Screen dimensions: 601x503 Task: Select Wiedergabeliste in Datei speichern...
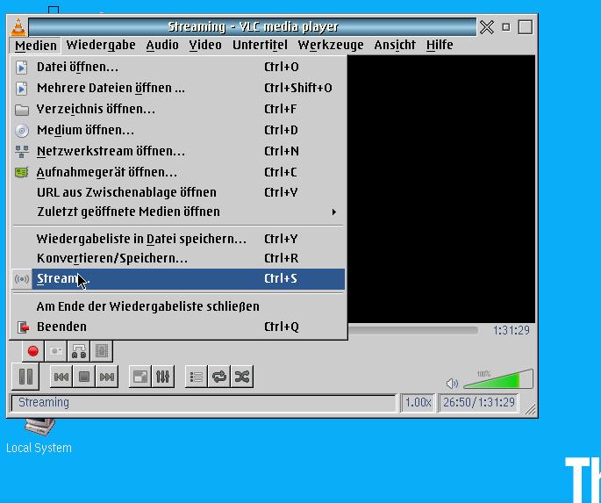click(178, 240)
